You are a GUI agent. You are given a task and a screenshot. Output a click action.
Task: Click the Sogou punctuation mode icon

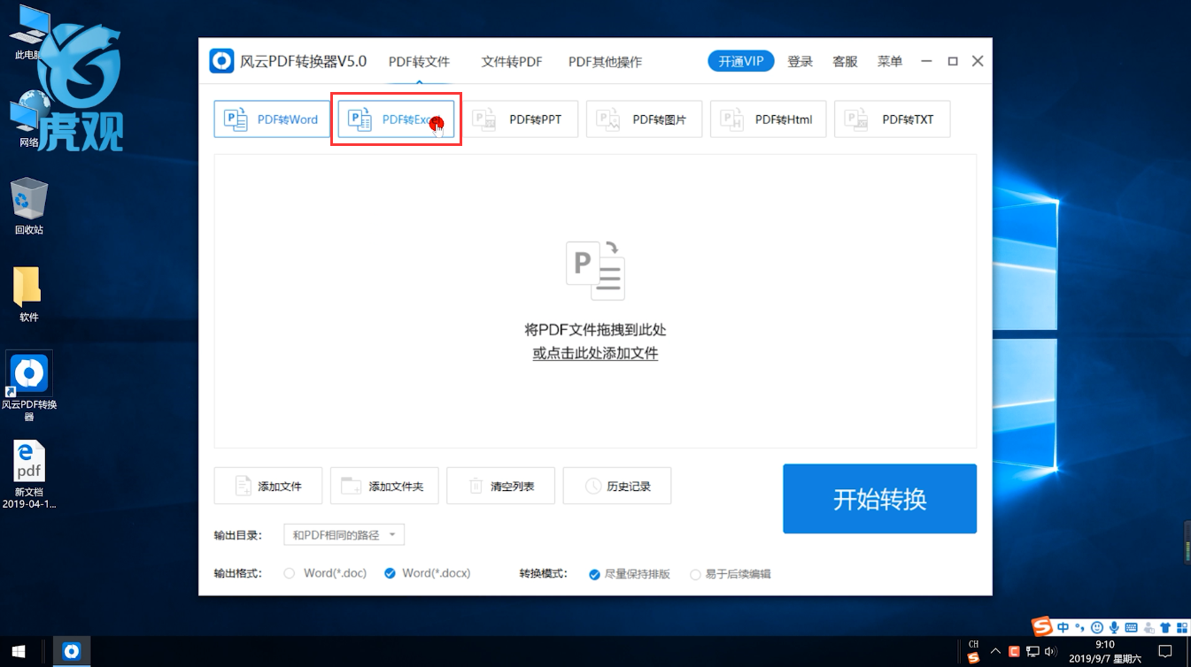point(1079,627)
